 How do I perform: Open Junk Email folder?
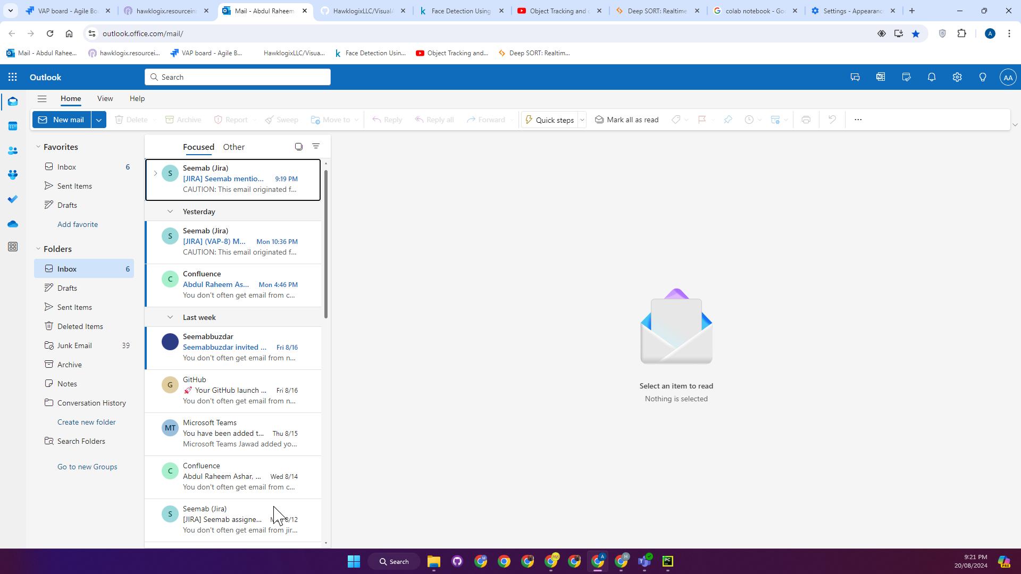tap(84, 345)
